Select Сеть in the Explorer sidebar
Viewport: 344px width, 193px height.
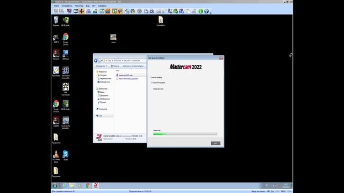[x=101, y=116]
